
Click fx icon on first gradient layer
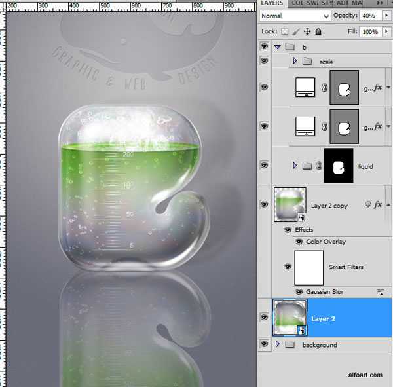tap(378, 88)
